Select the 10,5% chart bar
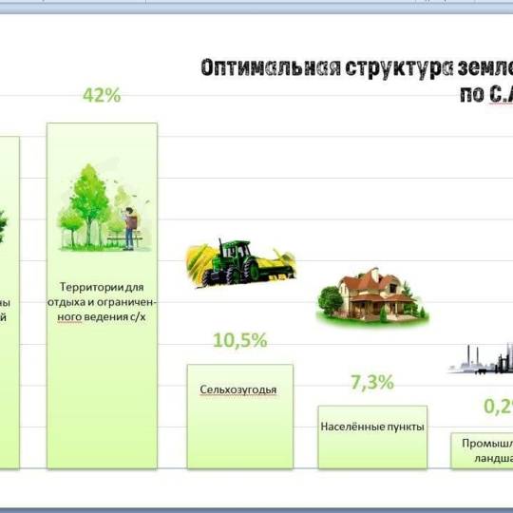This screenshot has width=513, height=513. coord(240,416)
